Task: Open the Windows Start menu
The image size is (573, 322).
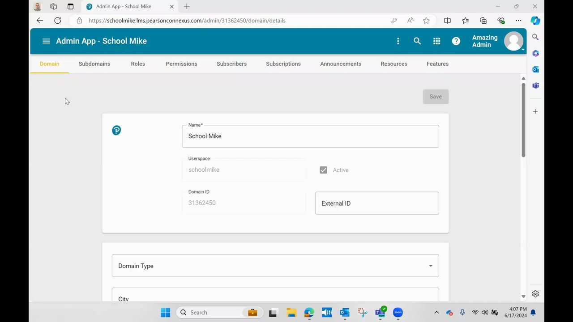Action: point(165,313)
